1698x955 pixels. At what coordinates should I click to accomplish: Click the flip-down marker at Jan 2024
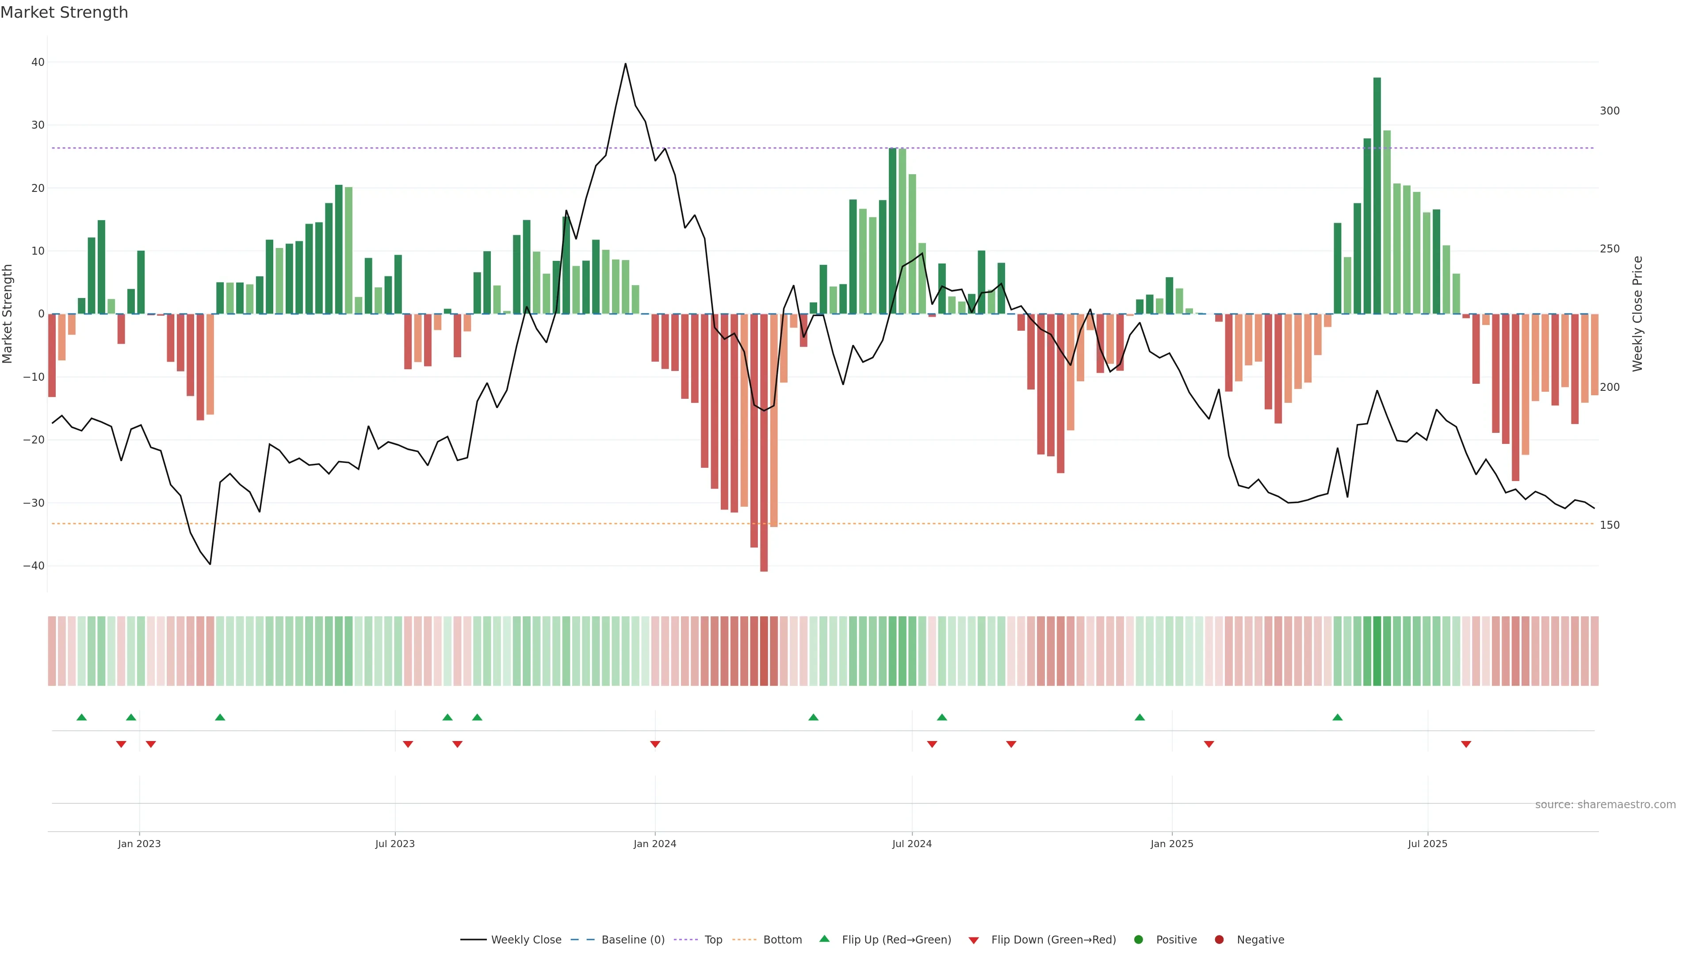654,744
